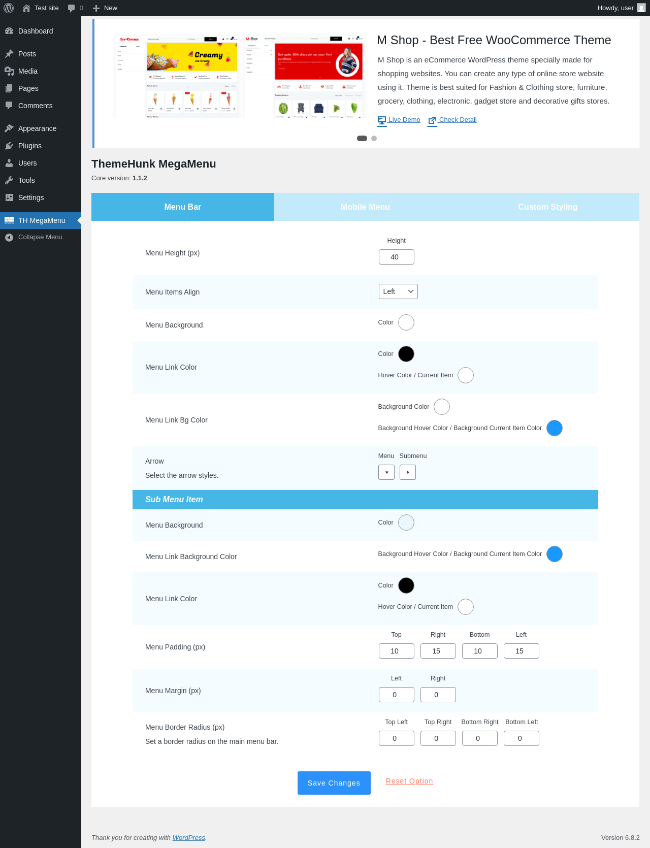Click the Pages icon in the sidebar

(x=9, y=88)
